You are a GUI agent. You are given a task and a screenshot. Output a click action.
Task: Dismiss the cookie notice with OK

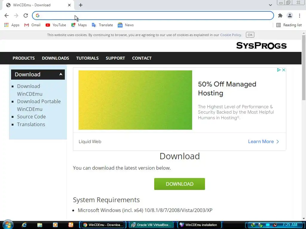(x=250, y=35)
